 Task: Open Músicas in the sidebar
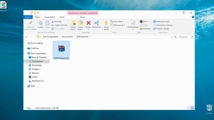click(34, 73)
